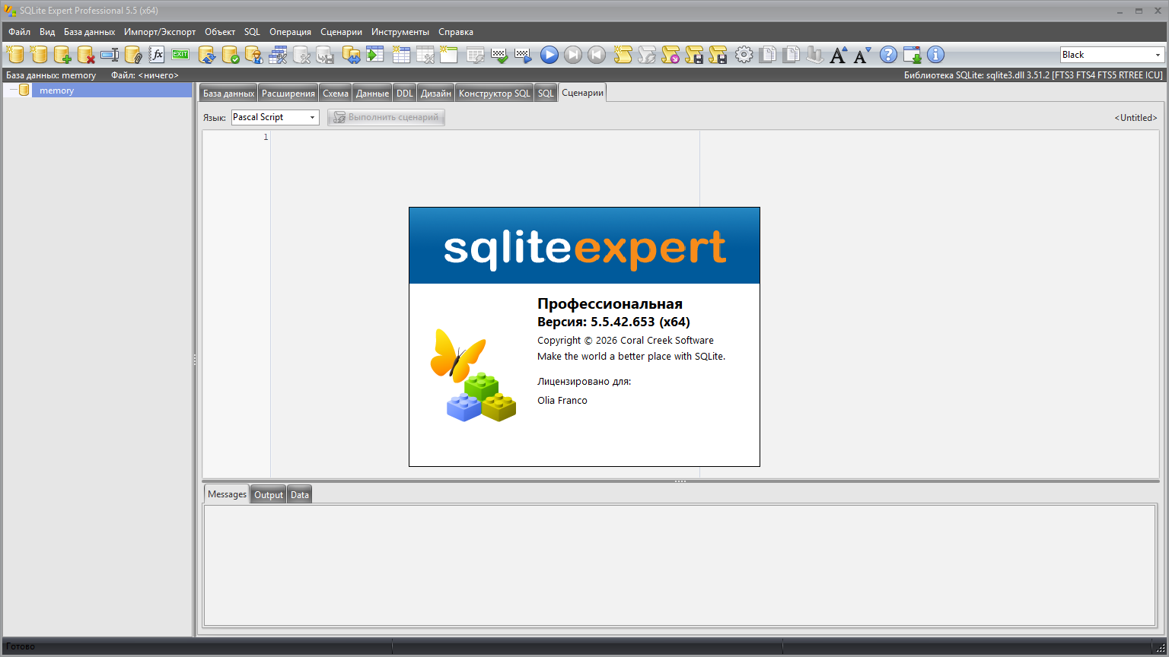The width and height of the screenshot is (1169, 657).
Task: Click the increase font size icon
Action: click(838, 55)
